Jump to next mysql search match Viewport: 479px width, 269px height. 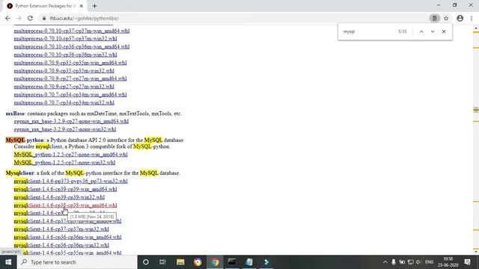point(433,31)
